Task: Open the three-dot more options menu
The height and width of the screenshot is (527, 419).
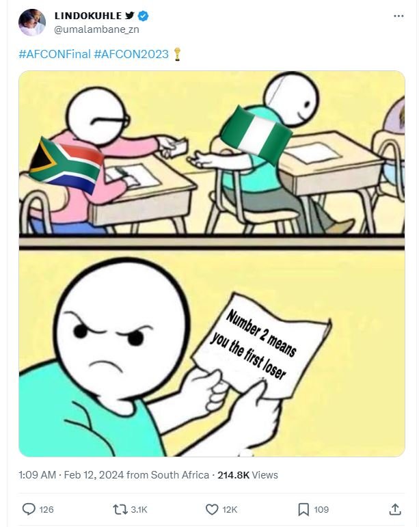Action: (398, 16)
